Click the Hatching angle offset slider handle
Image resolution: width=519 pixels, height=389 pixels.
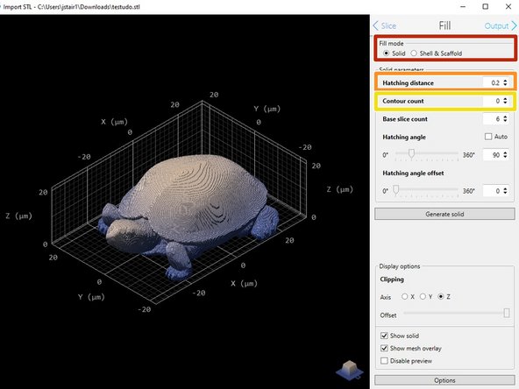pos(396,190)
